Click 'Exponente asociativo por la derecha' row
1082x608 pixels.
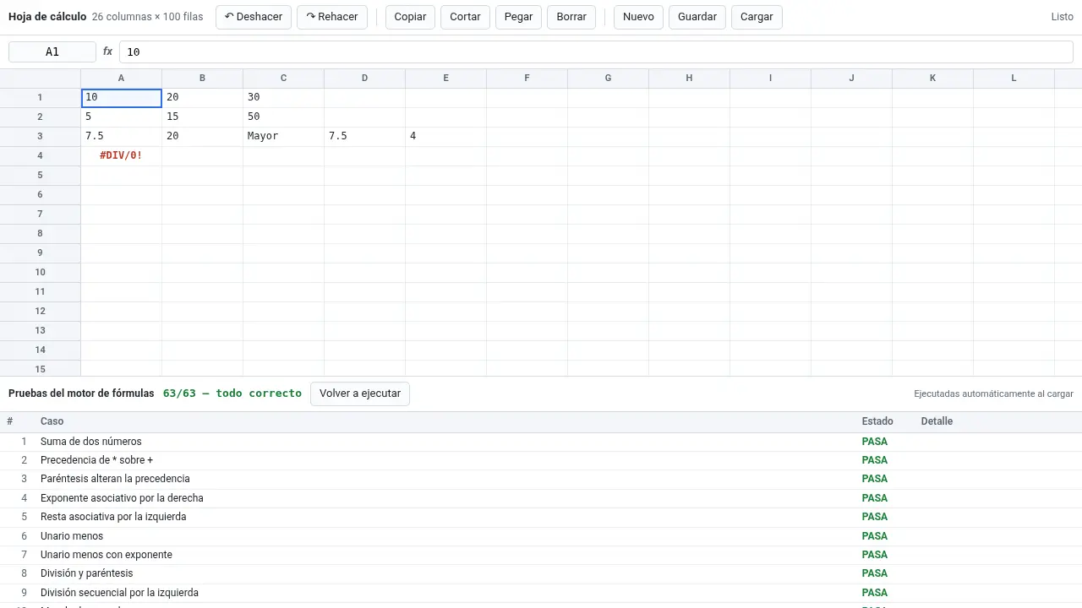pos(541,498)
